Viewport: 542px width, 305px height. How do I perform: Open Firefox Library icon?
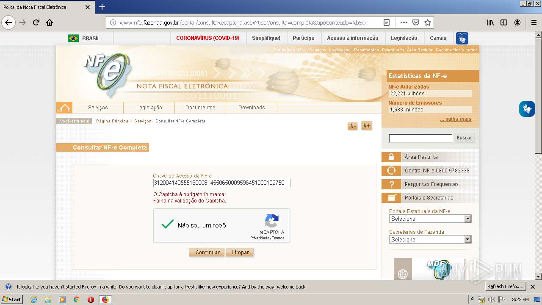pyautogui.click(x=490, y=22)
